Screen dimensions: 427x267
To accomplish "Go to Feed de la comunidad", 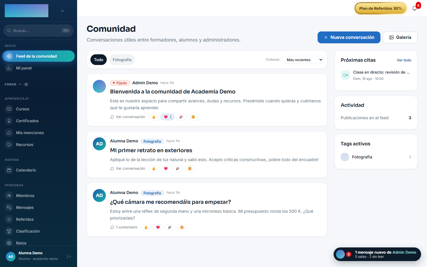I will coord(39,56).
